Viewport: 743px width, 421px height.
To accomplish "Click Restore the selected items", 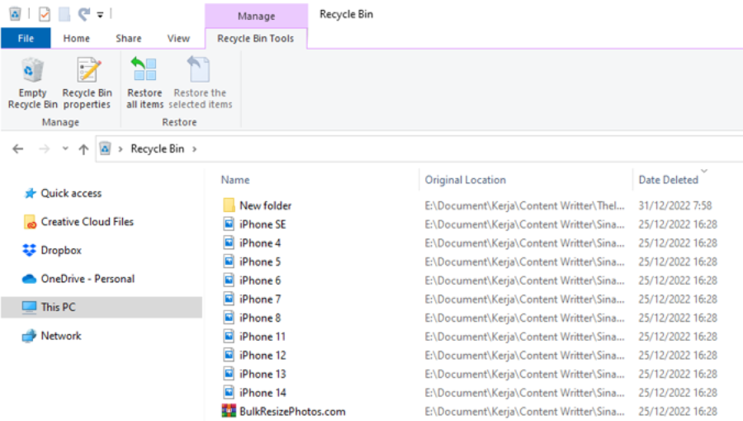I will [x=200, y=83].
